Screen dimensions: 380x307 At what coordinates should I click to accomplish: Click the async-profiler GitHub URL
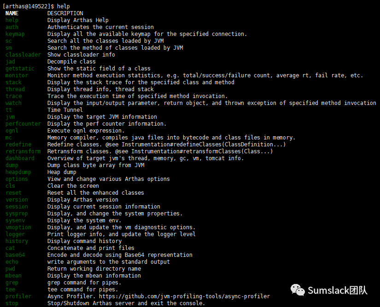pos(184,296)
